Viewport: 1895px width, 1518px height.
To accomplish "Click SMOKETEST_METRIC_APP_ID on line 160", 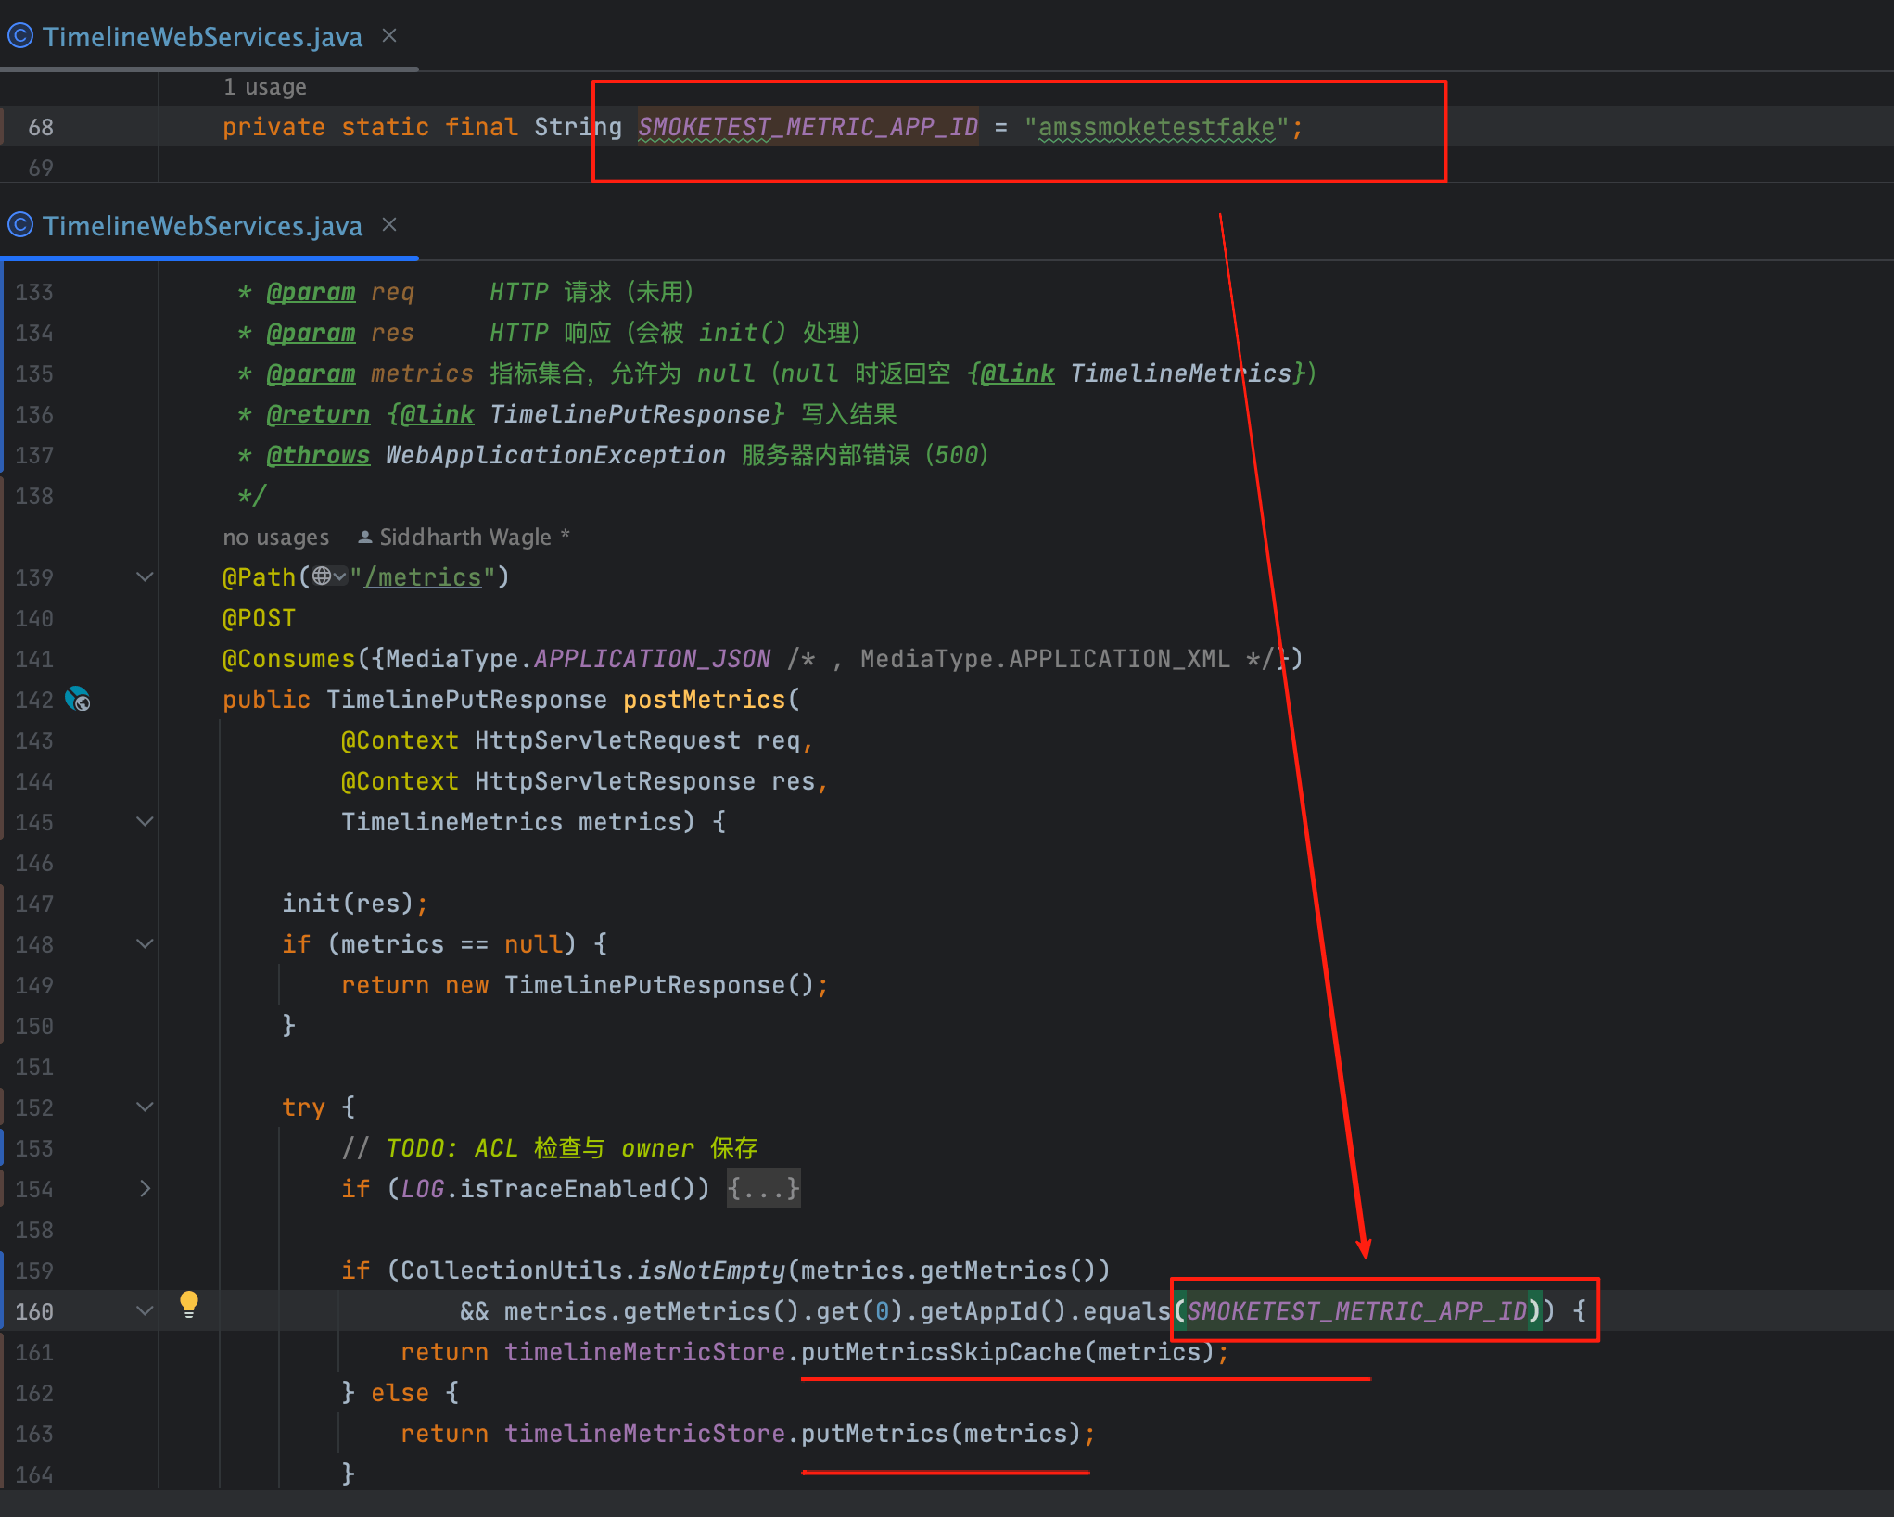I will point(1357,1311).
